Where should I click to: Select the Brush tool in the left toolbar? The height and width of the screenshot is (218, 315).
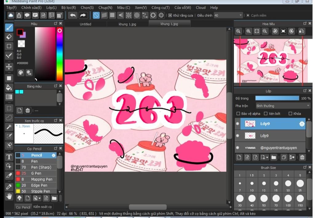coord(9,28)
